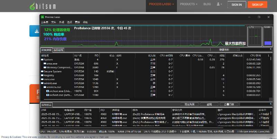Click the 21% 内存负载 label
The width and height of the screenshot is (277, 139).
55,39
